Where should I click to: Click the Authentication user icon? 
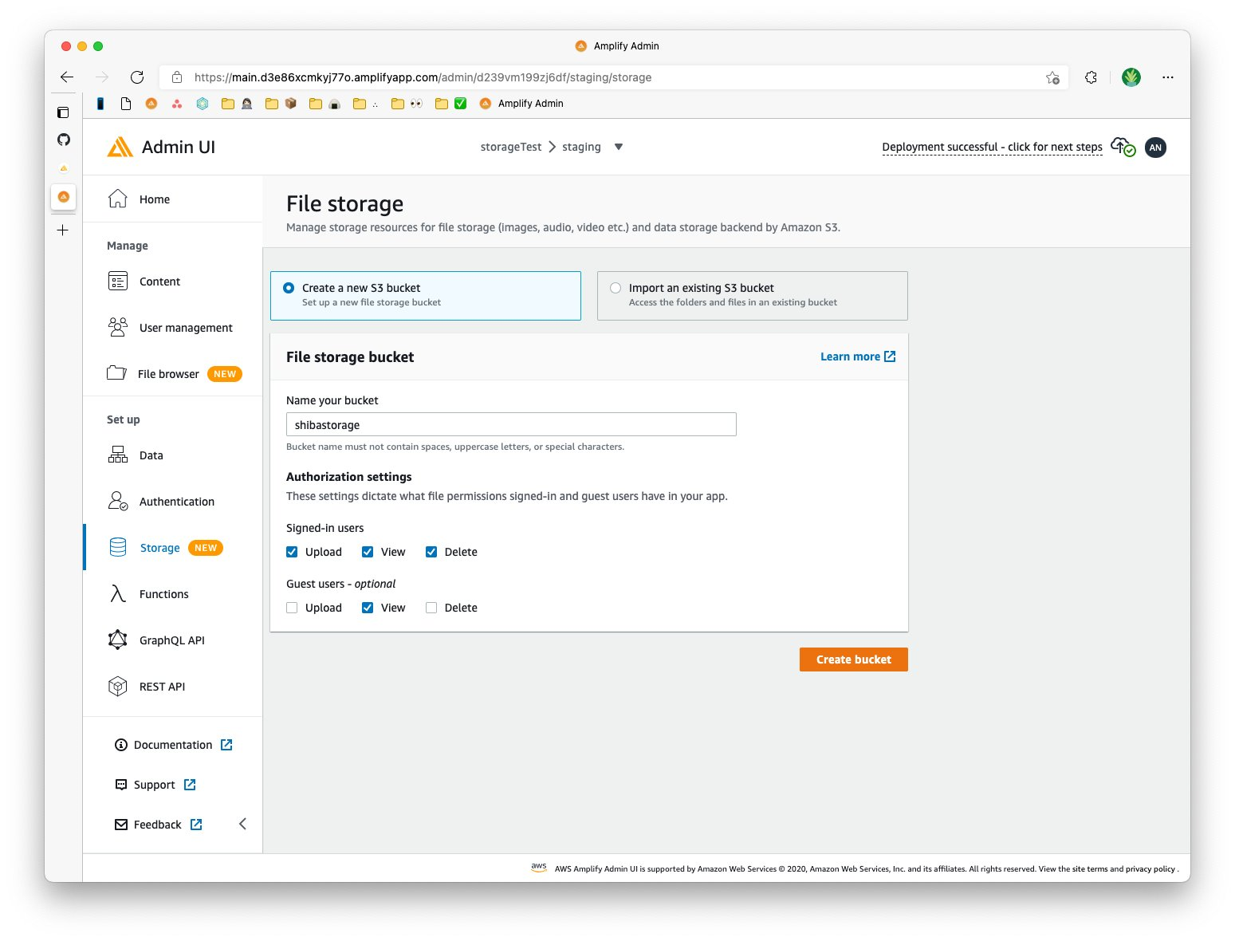pos(118,501)
